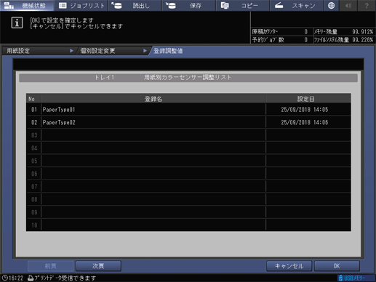
Task: Switch to the スキャン scan tab
Action: 297,5
